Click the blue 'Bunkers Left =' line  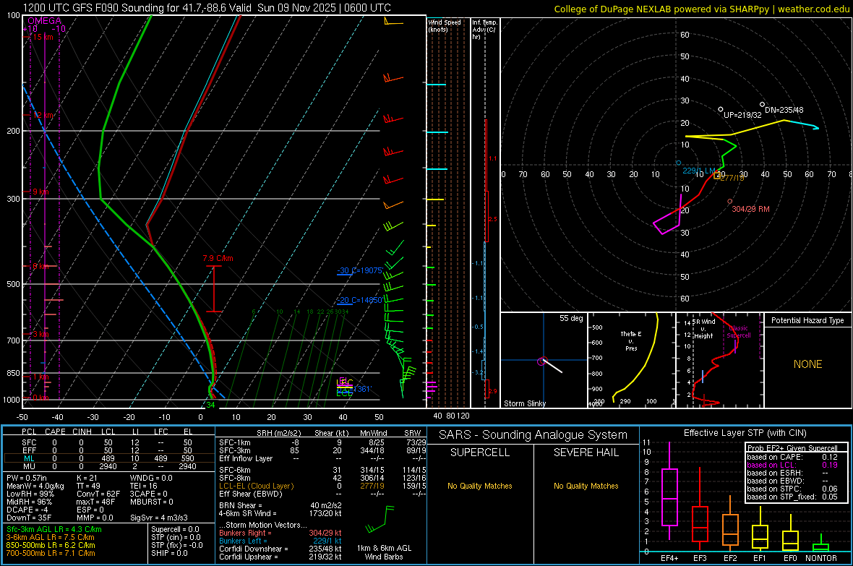tap(280, 541)
